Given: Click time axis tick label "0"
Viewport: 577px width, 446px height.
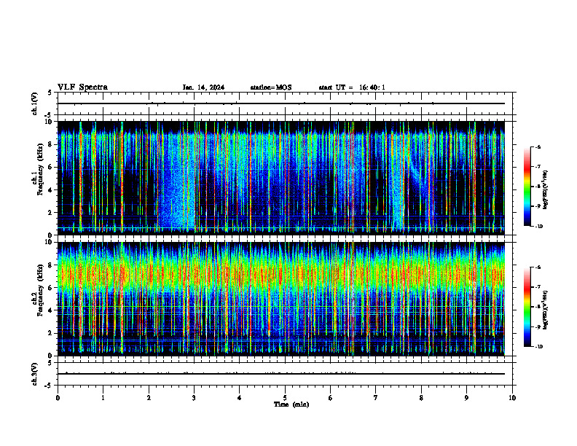Looking at the screenshot, I should point(58,398).
